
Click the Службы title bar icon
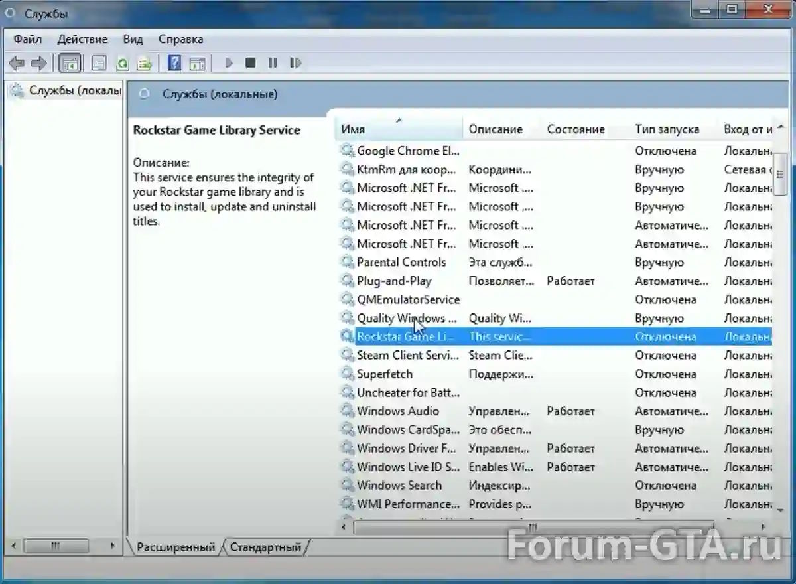(11, 13)
